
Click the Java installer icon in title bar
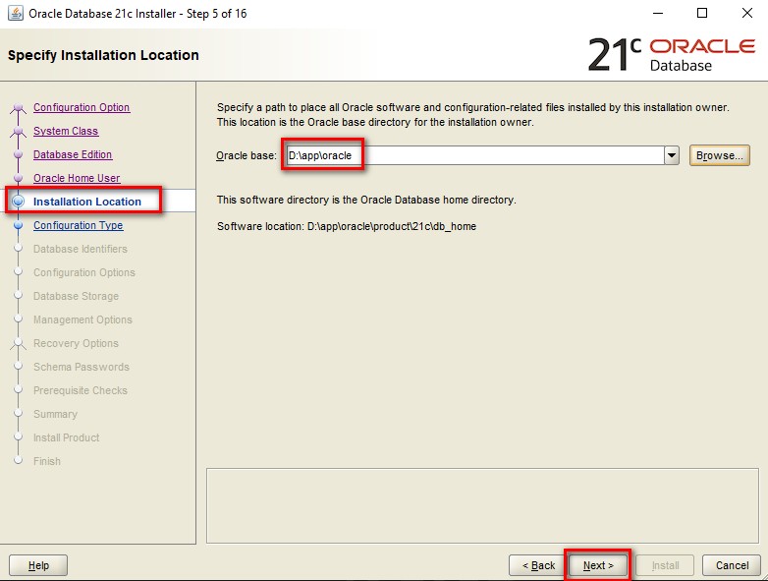click(15, 13)
